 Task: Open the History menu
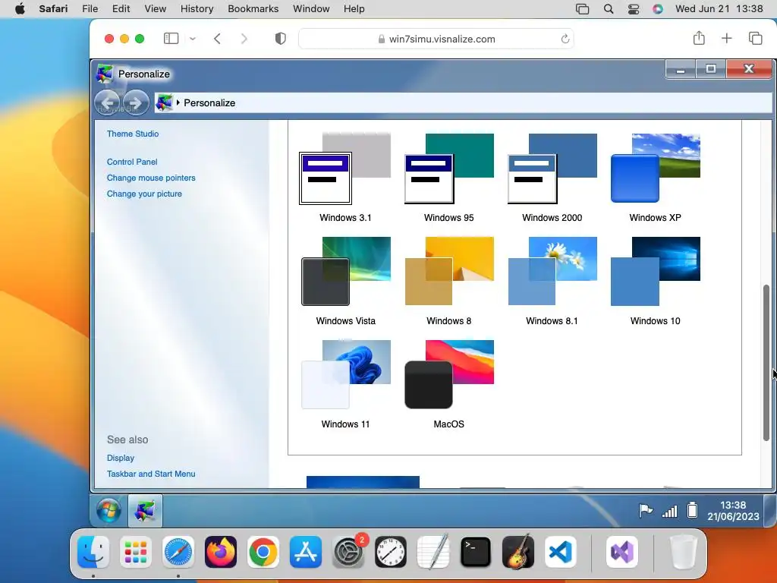coord(197,8)
